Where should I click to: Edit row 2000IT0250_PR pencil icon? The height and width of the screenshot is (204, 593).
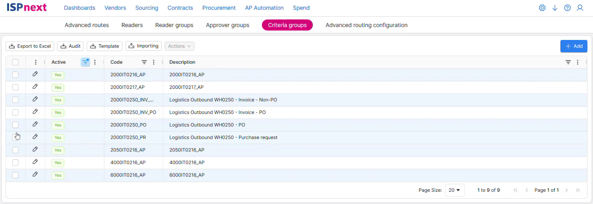pos(35,137)
